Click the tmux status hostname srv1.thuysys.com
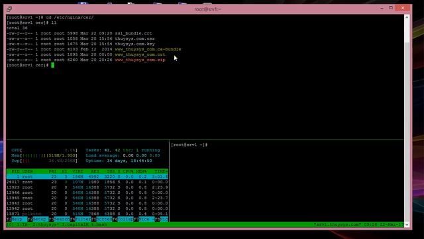Screen dimensions: 424x239 [337, 224]
